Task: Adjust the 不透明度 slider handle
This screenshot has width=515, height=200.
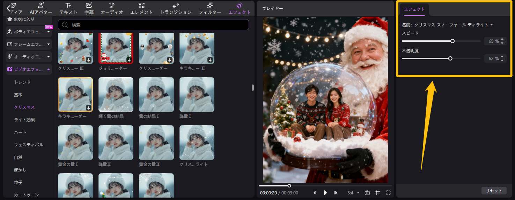Action: click(450, 58)
